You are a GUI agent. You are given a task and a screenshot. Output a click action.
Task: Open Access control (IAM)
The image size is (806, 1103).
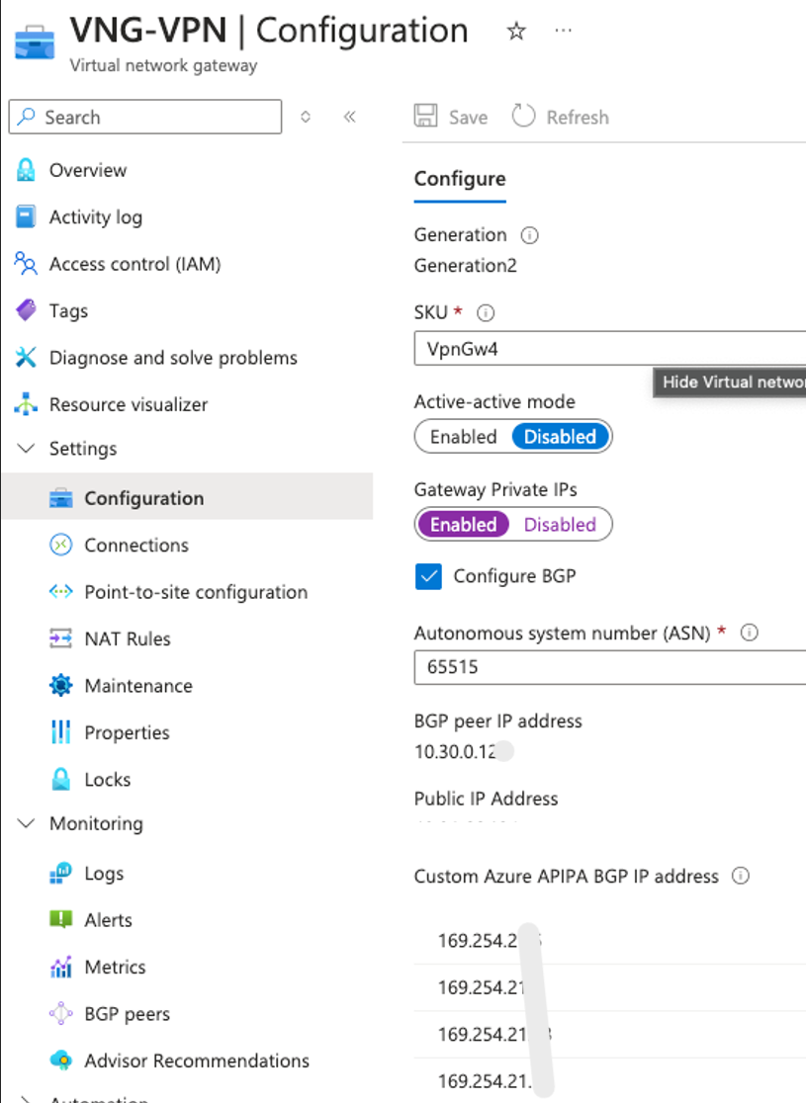click(x=135, y=264)
